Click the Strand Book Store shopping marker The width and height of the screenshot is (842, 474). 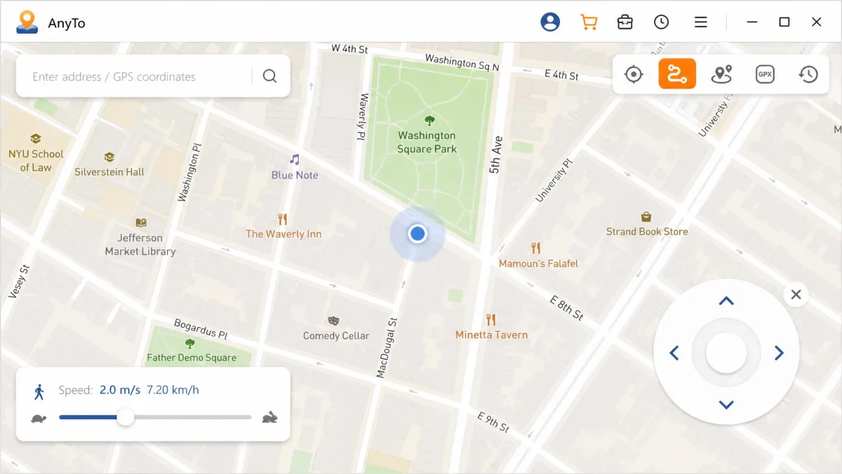[646, 216]
